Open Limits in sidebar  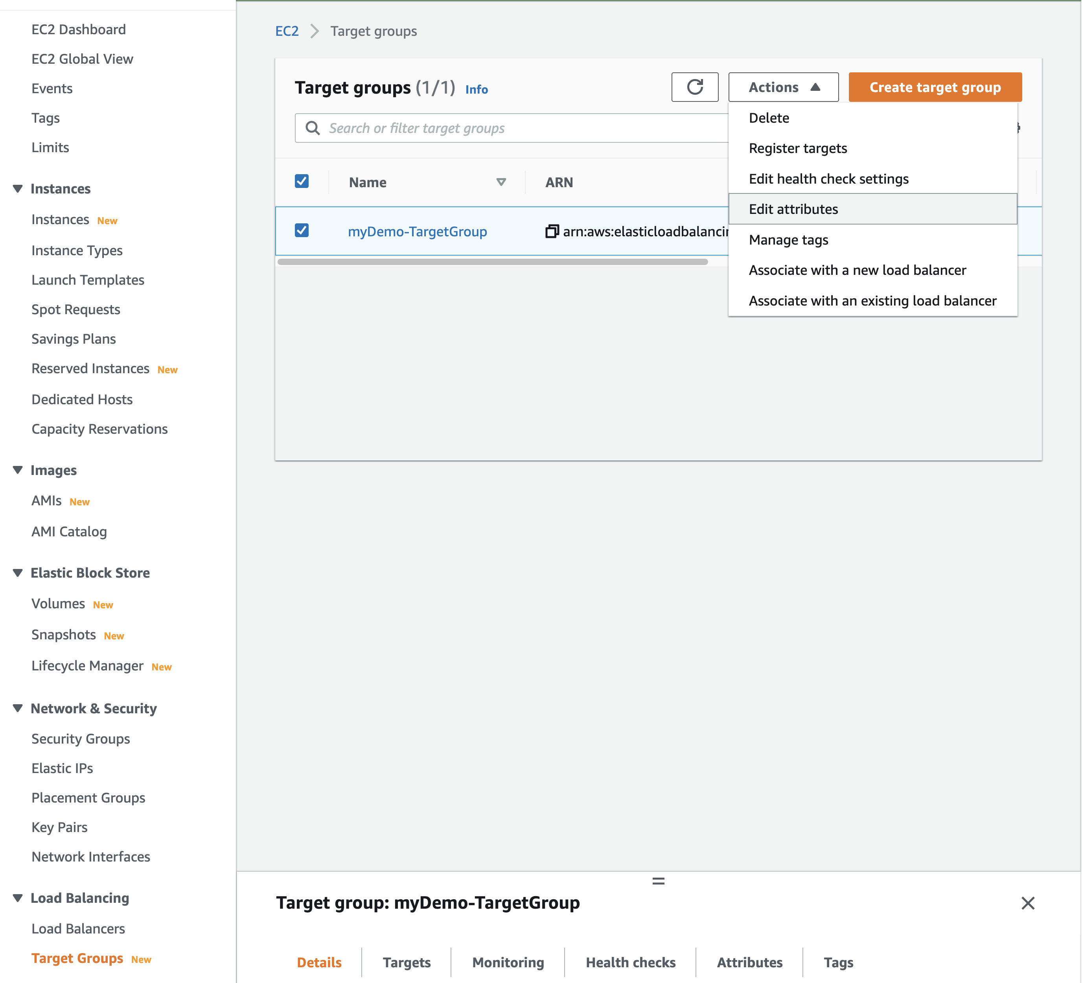(50, 147)
